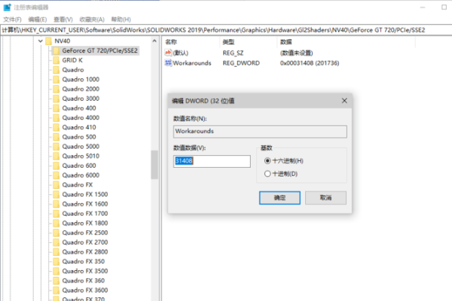Click the Quadro 4000 folder icon
This screenshot has height=301, width=452.
pos(56,117)
